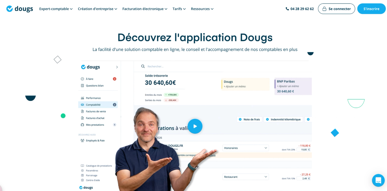This screenshot has width=387, height=191.
Task: Click the Comptabilité icon
Action: click(x=82, y=105)
